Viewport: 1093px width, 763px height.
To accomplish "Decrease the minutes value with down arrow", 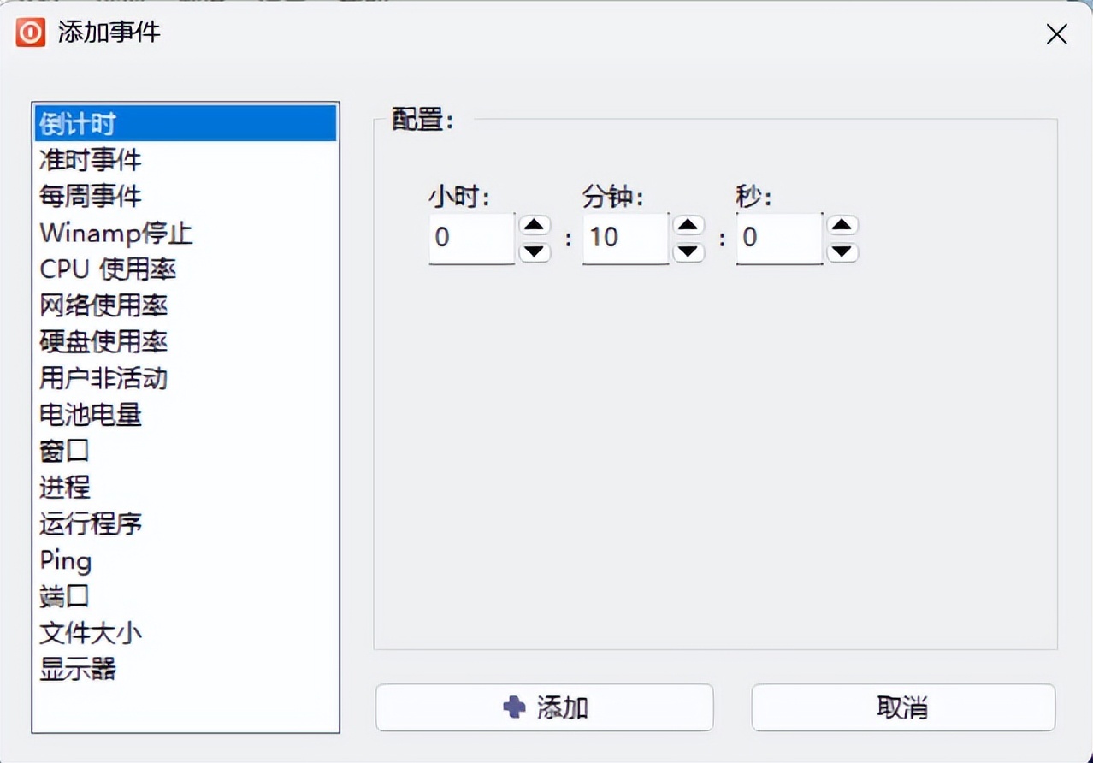I will (x=688, y=251).
